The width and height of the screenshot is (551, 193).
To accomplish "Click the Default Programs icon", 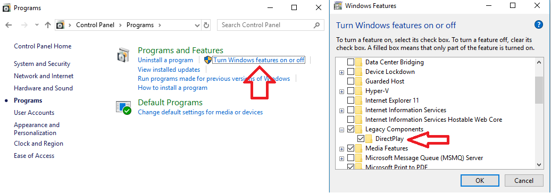I will (123, 107).
